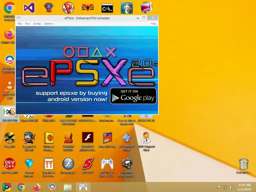Open the MY LIFE IS LIKE A VID gamepad icon

(107, 164)
